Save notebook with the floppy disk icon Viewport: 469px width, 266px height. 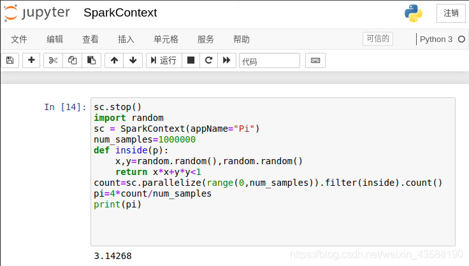point(10,60)
